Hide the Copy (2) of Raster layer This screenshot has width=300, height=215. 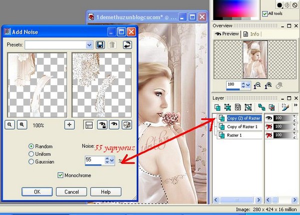coord(269,118)
